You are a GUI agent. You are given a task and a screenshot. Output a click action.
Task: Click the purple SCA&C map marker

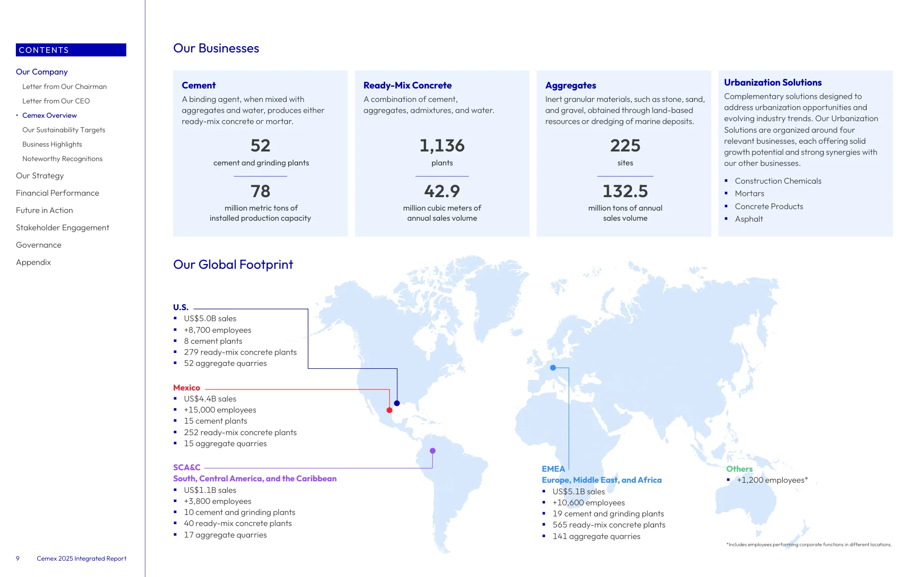tap(433, 451)
